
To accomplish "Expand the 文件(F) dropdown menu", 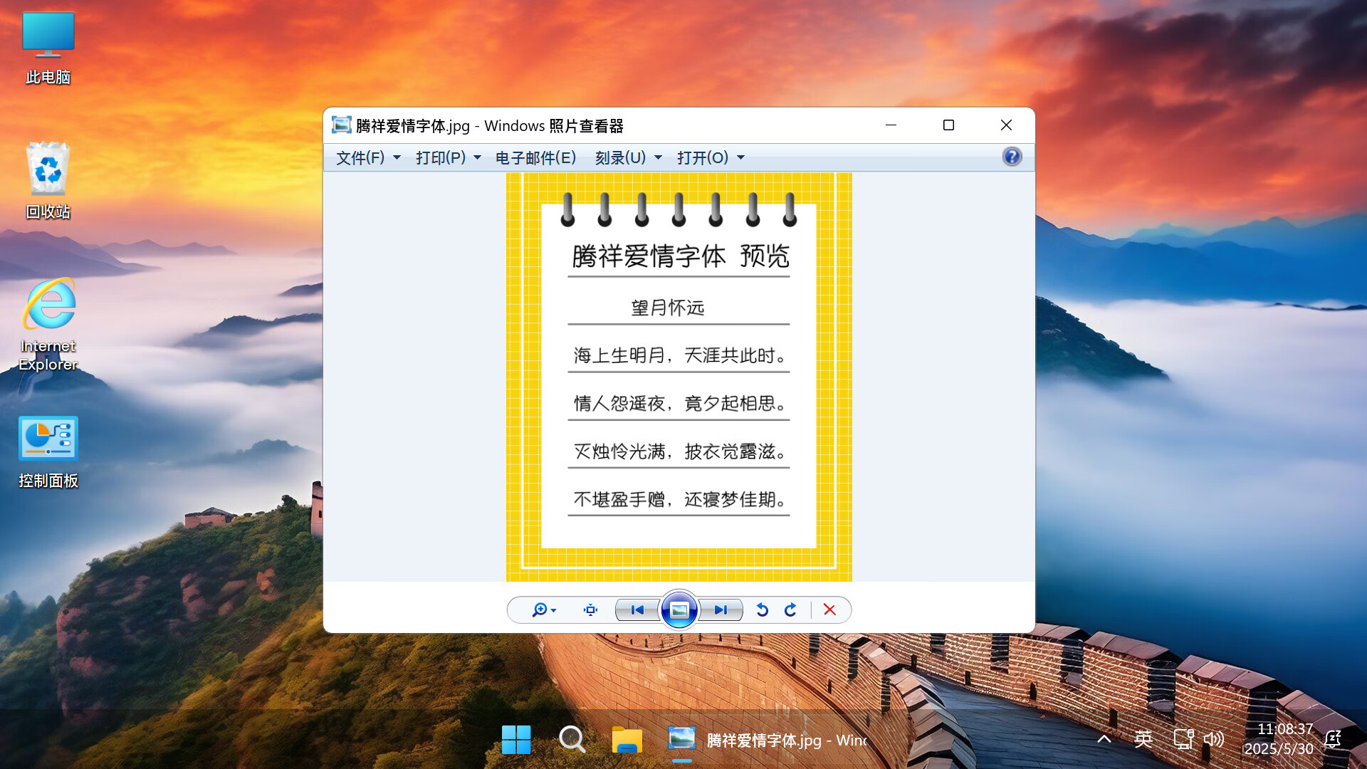I will click(368, 157).
